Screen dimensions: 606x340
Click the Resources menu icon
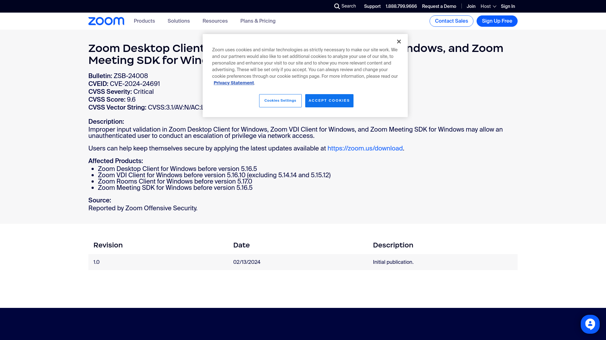(215, 21)
